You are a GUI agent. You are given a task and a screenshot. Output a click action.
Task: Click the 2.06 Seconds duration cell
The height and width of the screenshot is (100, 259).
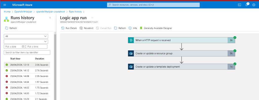[42, 65]
